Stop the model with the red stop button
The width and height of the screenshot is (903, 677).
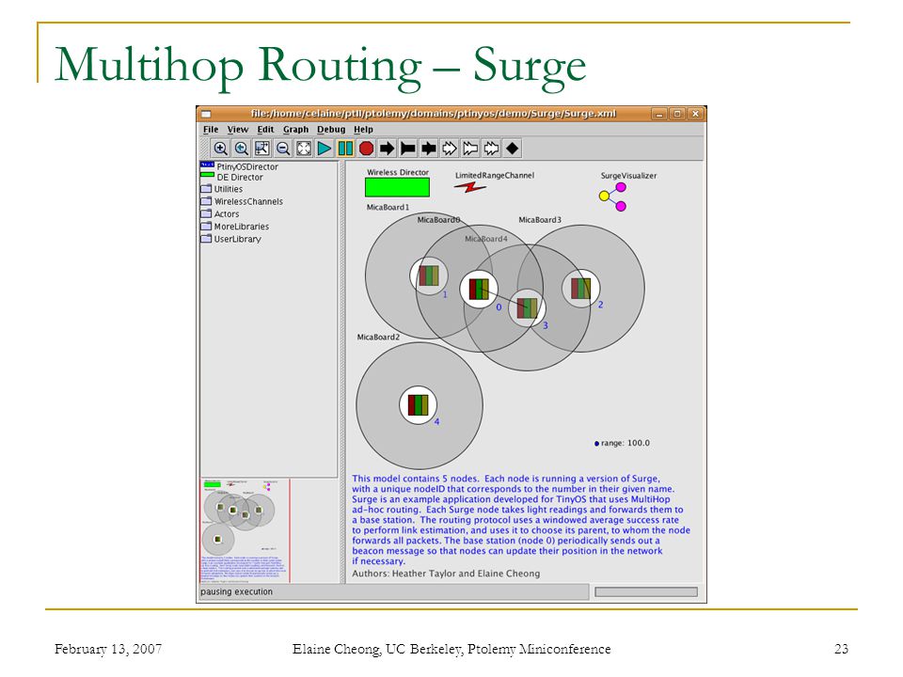coord(366,149)
